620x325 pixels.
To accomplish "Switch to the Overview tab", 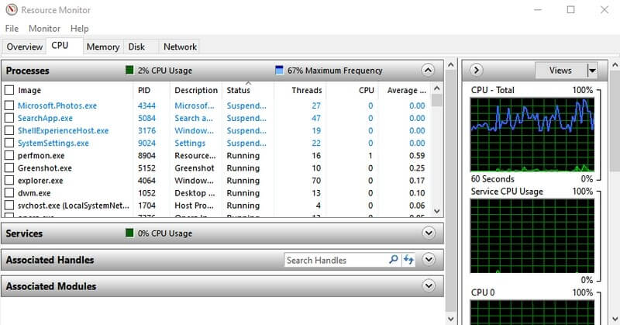I will click(x=25, y=47).
